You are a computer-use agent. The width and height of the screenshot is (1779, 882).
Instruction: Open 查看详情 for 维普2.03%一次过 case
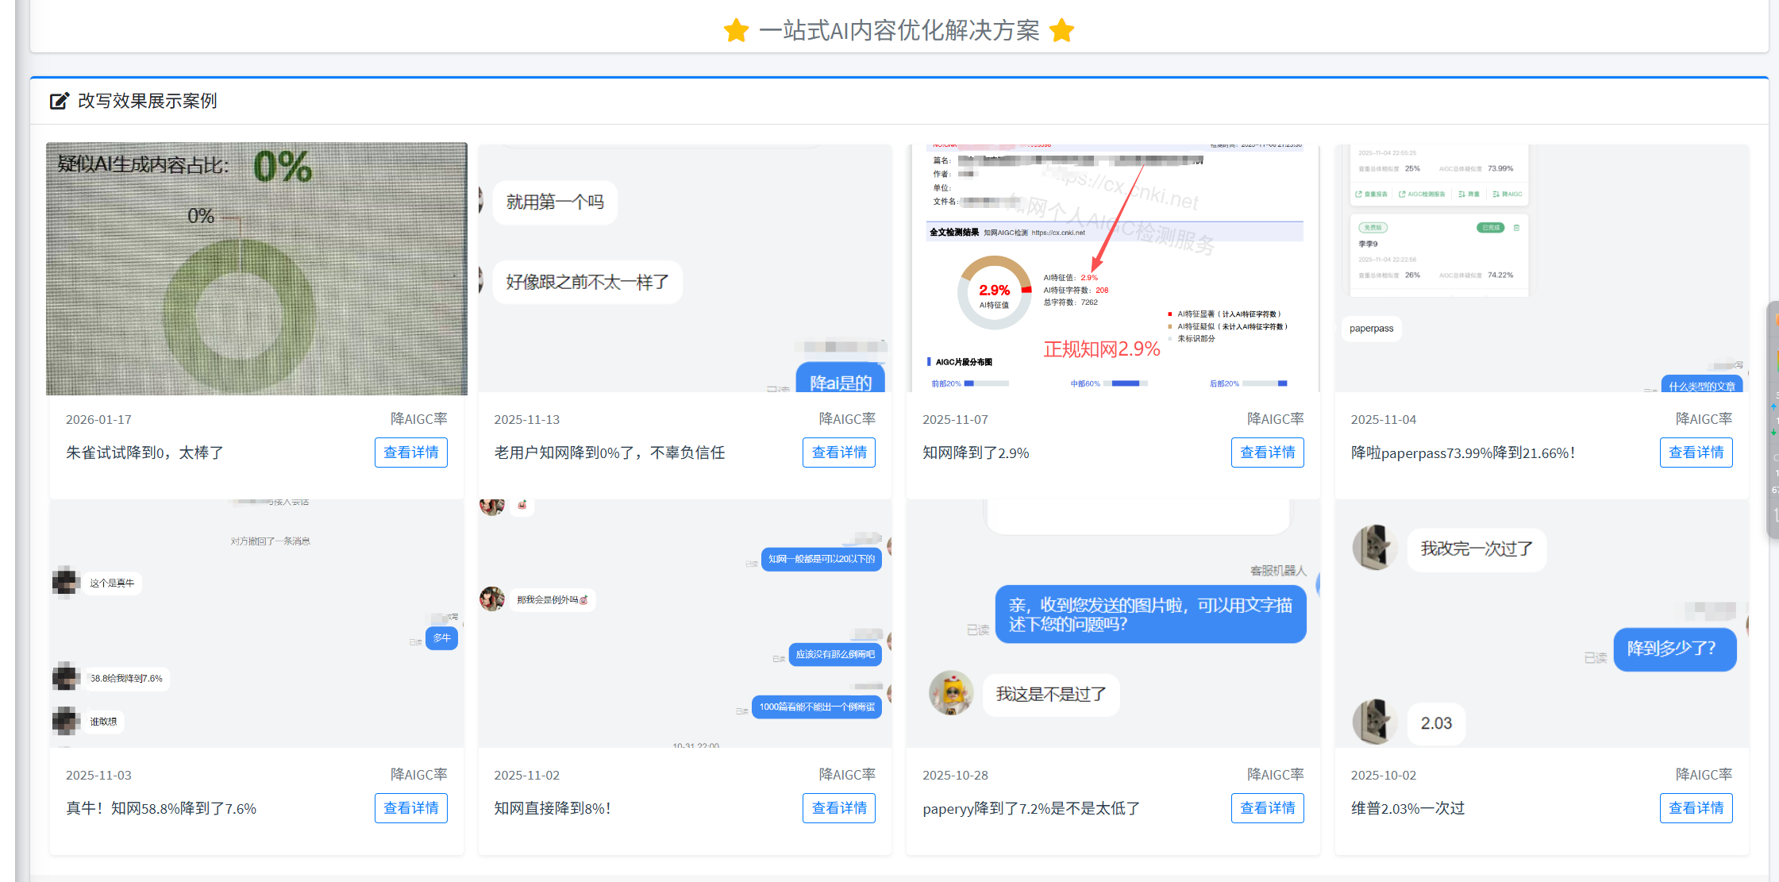click(x=1696, y=807)
